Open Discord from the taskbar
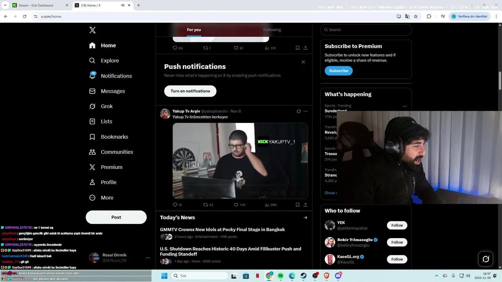The image size is (502, 282). 338,276
